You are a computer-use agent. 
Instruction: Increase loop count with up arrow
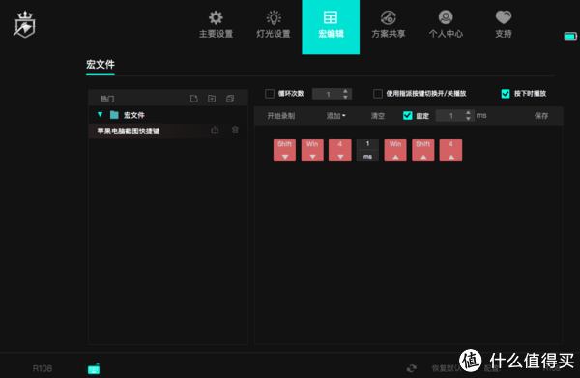coord(345,91)
